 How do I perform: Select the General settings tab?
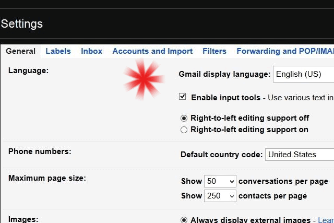click(21, 51)
